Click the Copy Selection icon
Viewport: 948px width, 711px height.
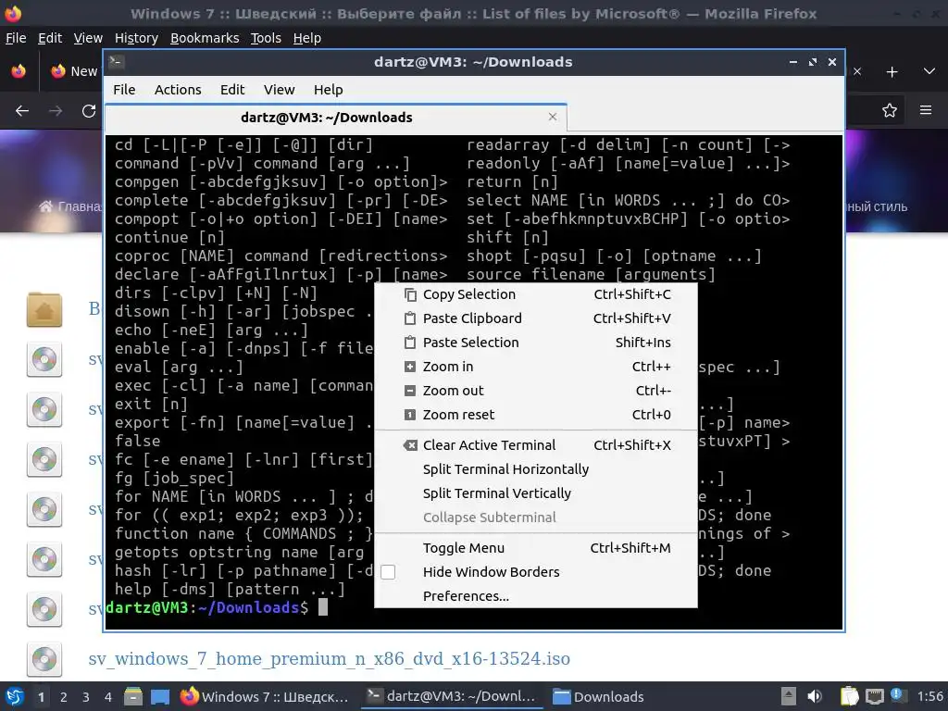[x=410, y=294]
